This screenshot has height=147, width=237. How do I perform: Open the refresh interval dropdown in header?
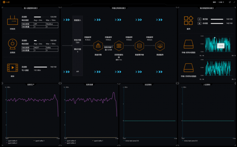click(x=221, y=2)
